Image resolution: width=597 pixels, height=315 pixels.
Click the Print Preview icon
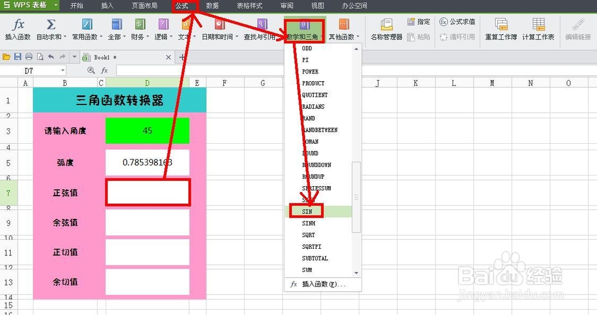click(x=40, y=57)
